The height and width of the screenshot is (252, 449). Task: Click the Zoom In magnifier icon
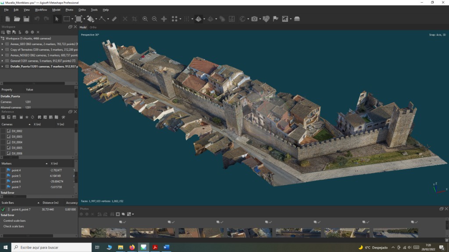[x=145, y=19]
